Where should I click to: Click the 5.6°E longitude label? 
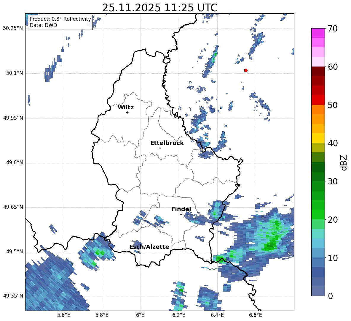pos(64,315)
